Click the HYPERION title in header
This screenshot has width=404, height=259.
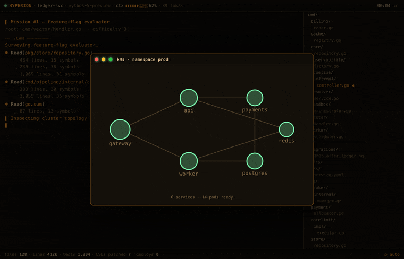point(20,6)
